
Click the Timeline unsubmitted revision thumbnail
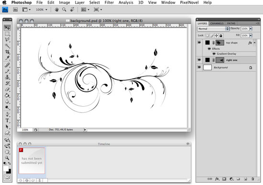click(x=32, y=161)
